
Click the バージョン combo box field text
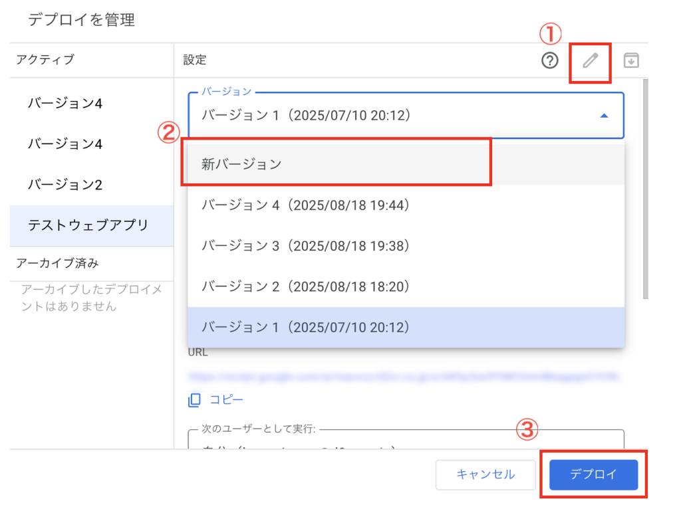click(306, 116)
